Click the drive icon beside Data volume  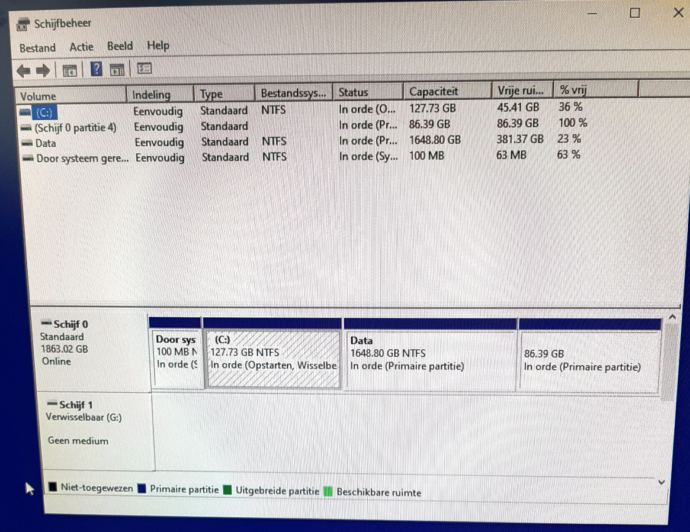click(28, 143)
